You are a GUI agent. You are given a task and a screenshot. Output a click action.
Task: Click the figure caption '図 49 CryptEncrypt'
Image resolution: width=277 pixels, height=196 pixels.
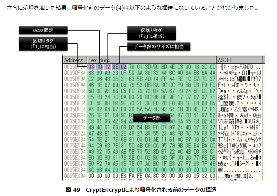[138, 189]
